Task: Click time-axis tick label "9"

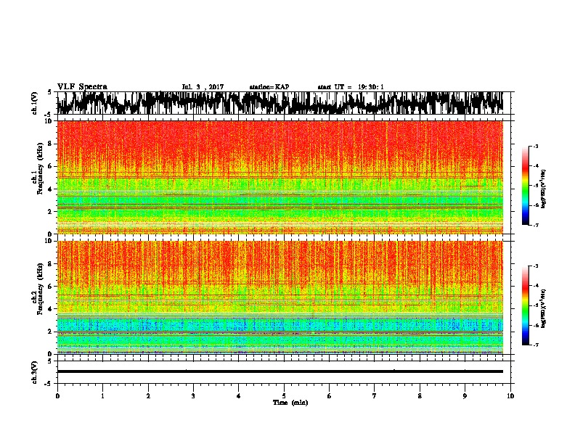Action: (465, 396)
